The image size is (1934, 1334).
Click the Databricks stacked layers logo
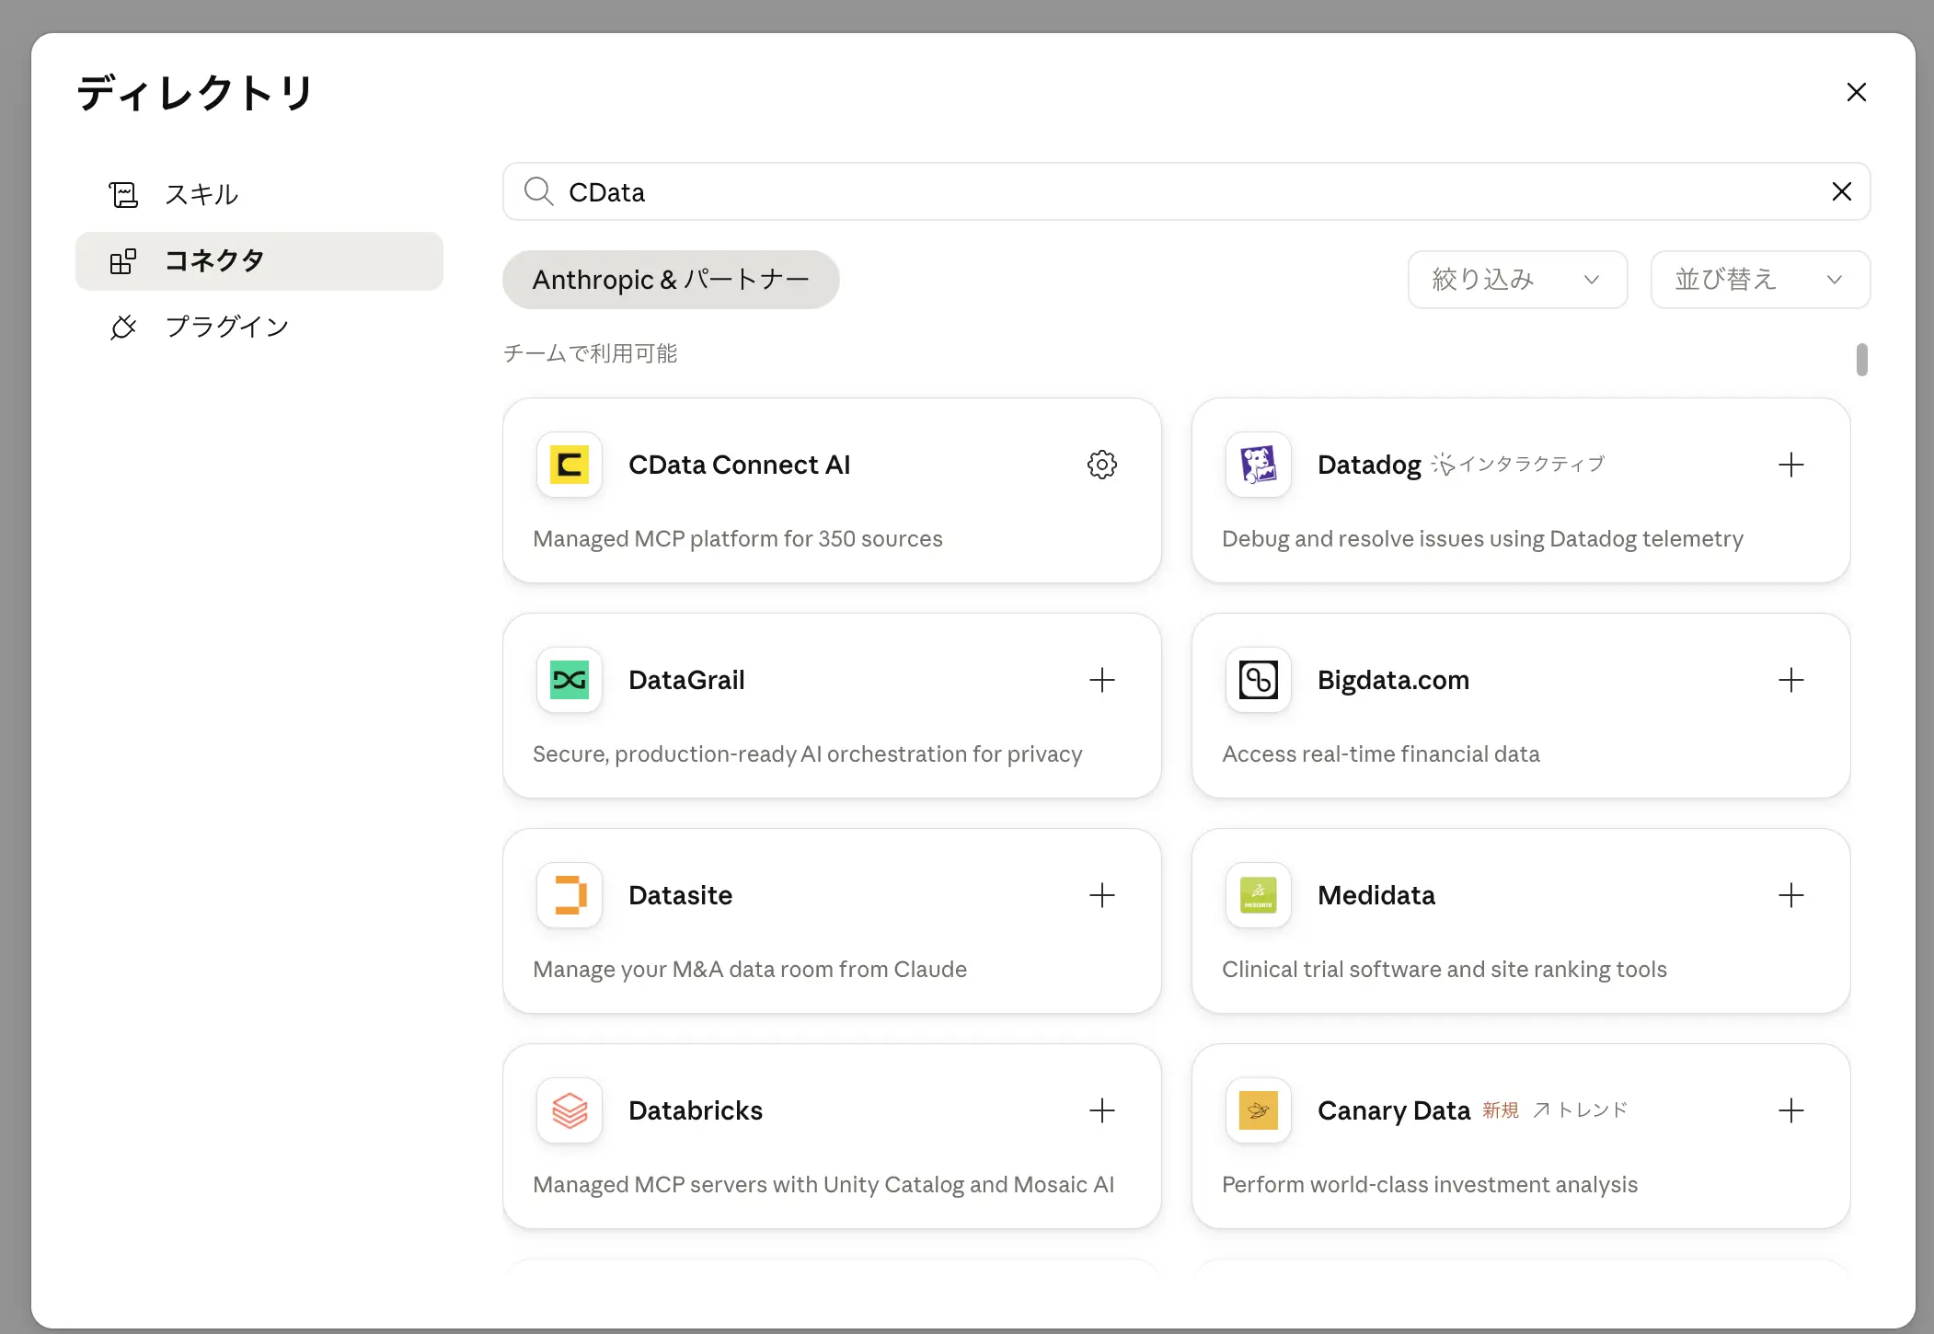click(570, 1110)
